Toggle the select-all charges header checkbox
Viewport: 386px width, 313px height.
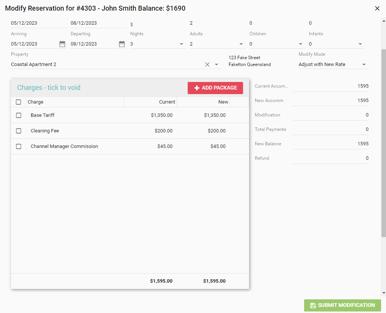coord(19,102)
